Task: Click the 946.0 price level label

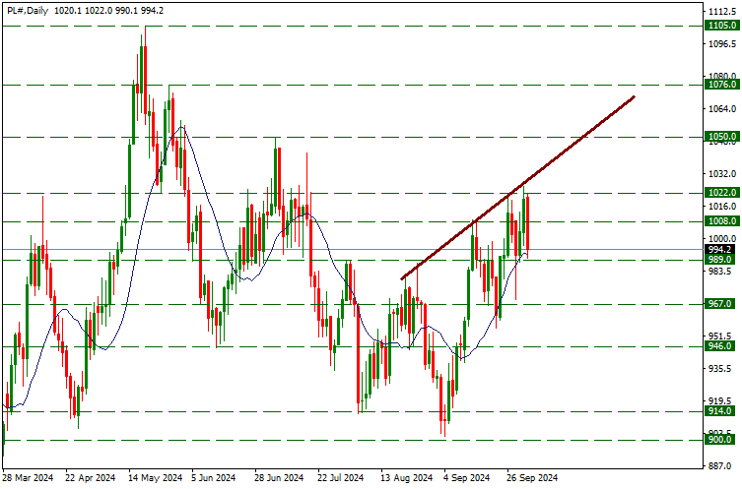Action: (721, 346)
